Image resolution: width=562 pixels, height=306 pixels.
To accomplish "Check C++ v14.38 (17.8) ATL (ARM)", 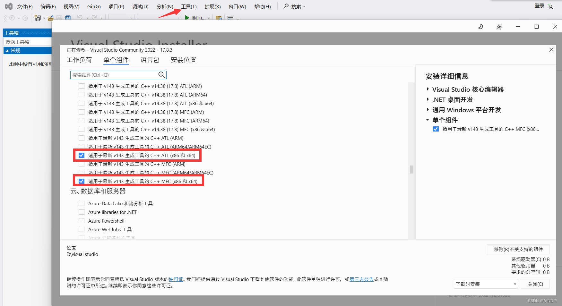I will (82, 86).
